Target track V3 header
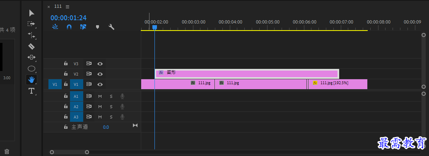This screenshot has width=429, height=156. tap(76, 64)
